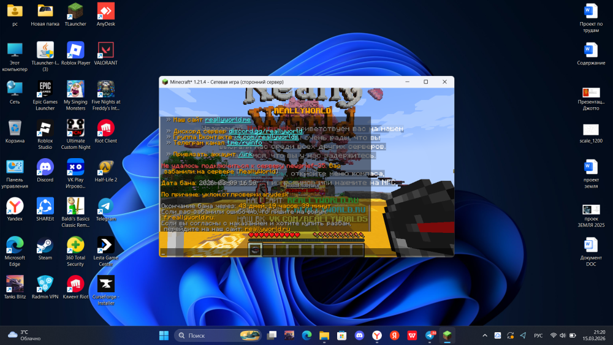This screenshot has width=613, height=345.
Task: Maximize the Minecraft window
Action: [x=426, y=82]
